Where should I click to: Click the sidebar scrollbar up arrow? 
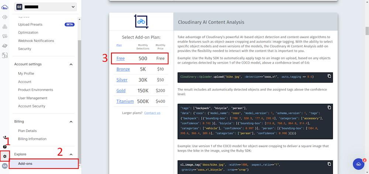(80, 19)
